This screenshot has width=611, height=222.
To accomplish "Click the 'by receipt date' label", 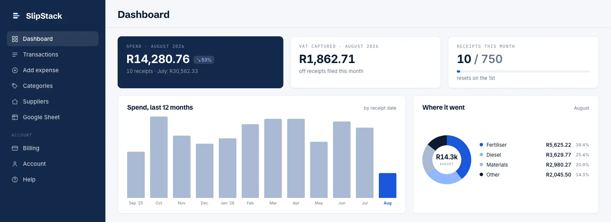I will [x=380, y=108].
